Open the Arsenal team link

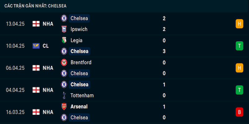[79, 107]
